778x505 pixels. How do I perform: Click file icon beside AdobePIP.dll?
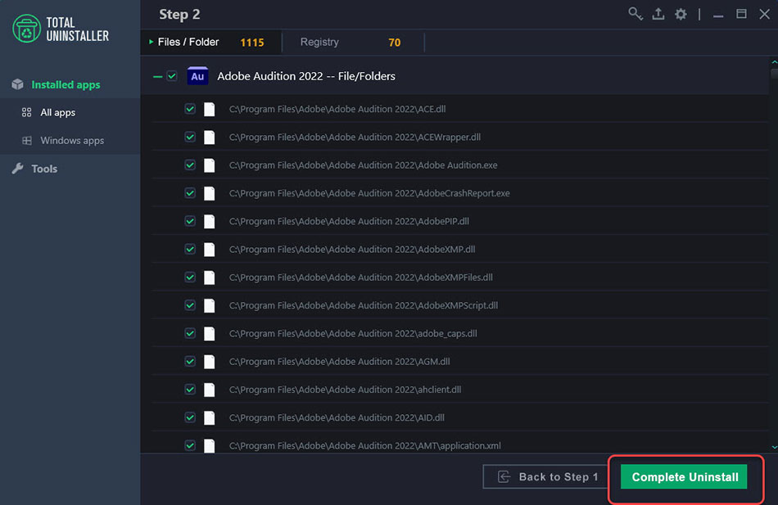[210, 221]
